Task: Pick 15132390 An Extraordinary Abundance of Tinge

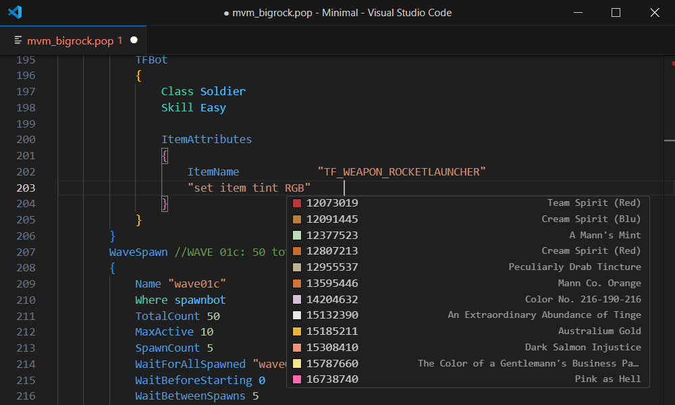Action: 468,315
